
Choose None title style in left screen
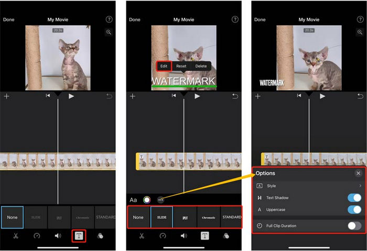(12, 217)
